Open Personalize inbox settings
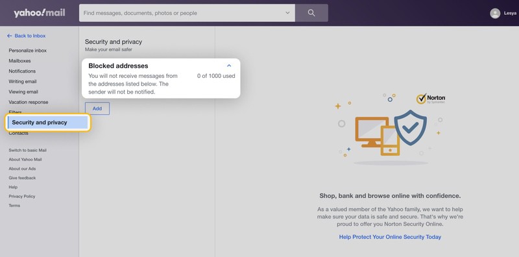Image resolution: width=519 pixels, height=257 pixels. 27,51
